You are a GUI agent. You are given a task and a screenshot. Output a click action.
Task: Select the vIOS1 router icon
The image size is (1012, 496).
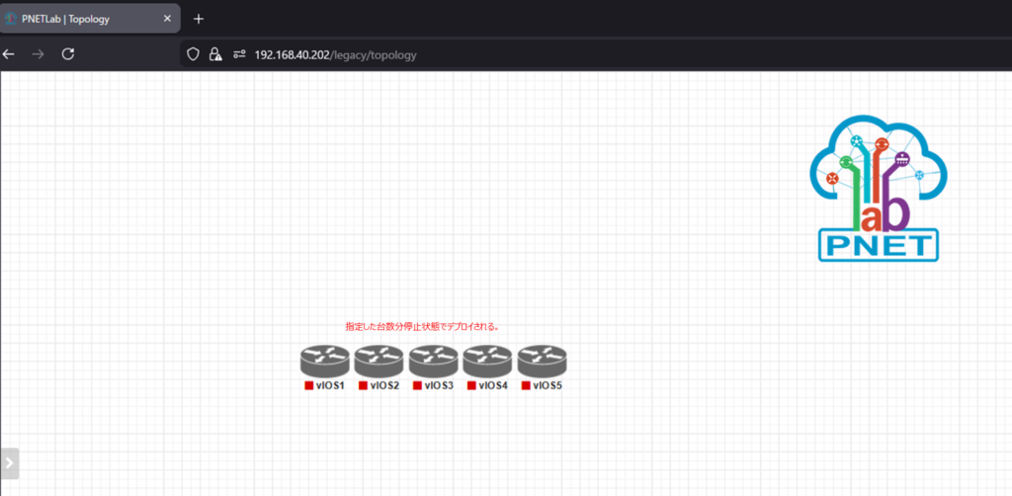[324, 361]
